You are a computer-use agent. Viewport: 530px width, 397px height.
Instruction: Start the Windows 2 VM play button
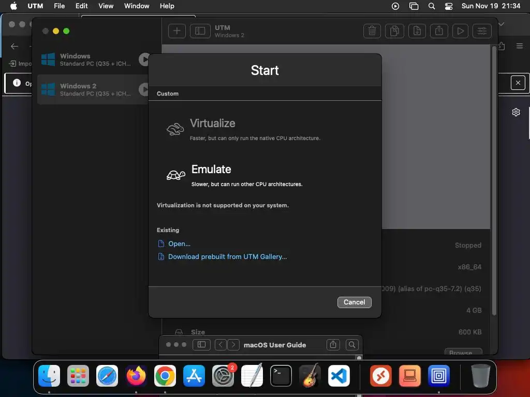144,89
